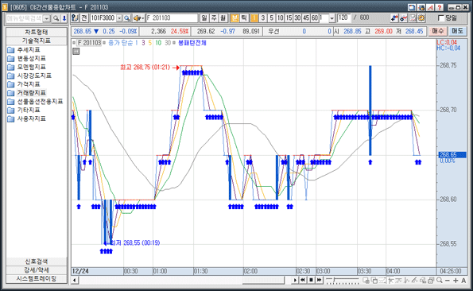Open the 차트형태 panel tab
The image size is (473, 291).
click(37, 32)
